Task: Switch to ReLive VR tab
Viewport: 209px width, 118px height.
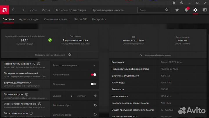Action: (80, 19)
